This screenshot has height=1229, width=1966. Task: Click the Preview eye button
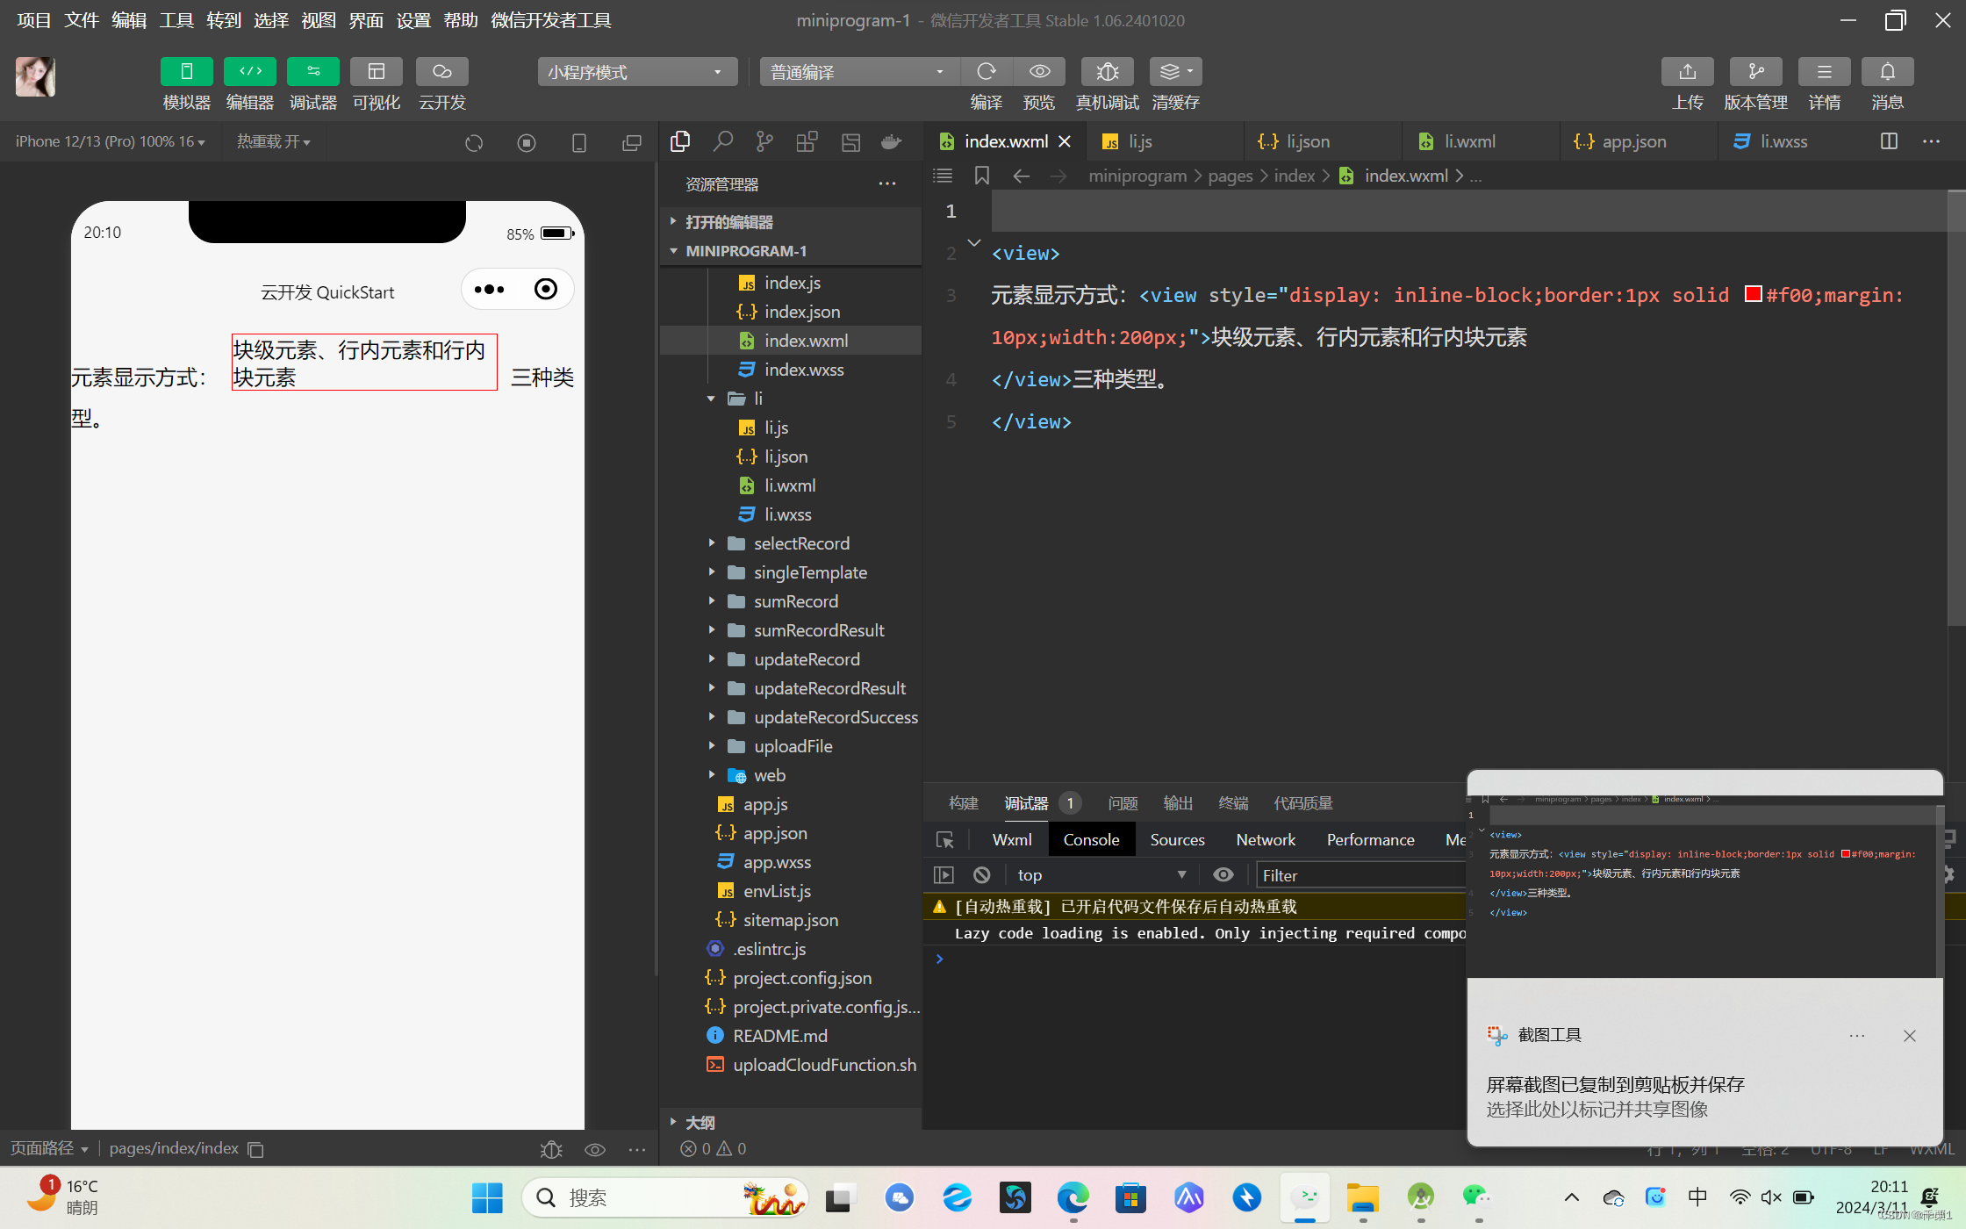point(1039,72)
